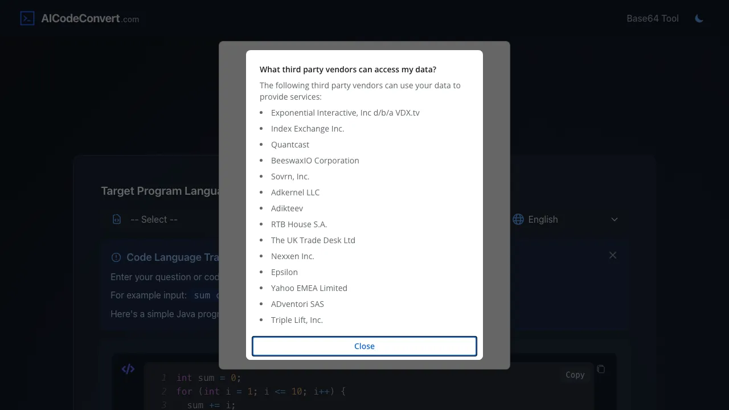Click the AICodeConvert terminal logo icon
The height and width of the screenshot is (410, 729).
[x=27, y=18]
